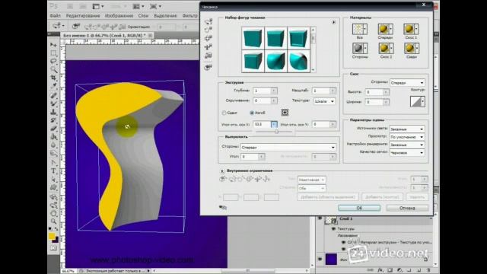Collapse the Внутренние ограничения section
The height and width of the screenshot is (274, 487).
click(x=222, y=170)
